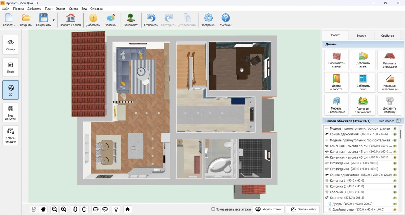This screenshot has height=215, width=405.
Task: Select the hand pan tool
Action: coord(43,209)
